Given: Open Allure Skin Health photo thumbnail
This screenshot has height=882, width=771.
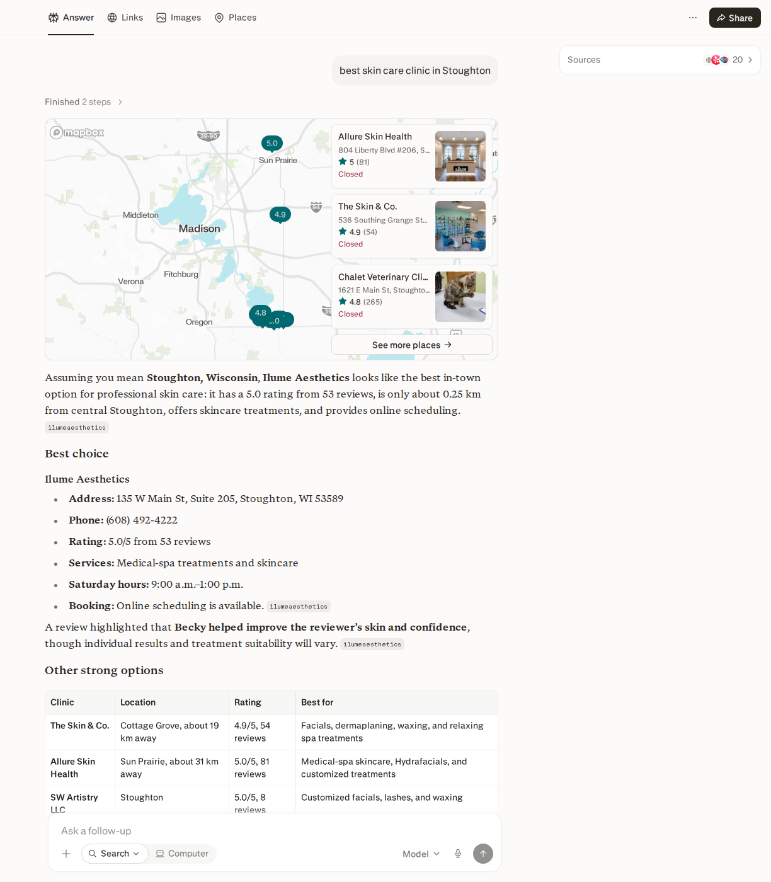Looking at the screenshot, I should 460,156.
